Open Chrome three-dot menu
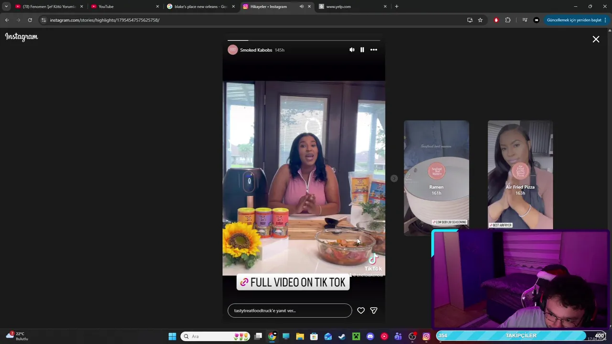Image resolution: width=612 pixels, height=344 pixels. [x=605, y=20]
